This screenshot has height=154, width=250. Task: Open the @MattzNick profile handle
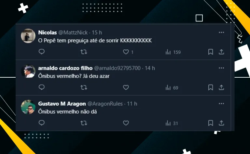pos(73,32)
